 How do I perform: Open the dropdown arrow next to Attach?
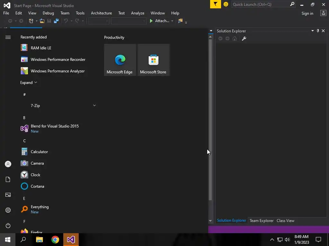[x=172, y=21]
